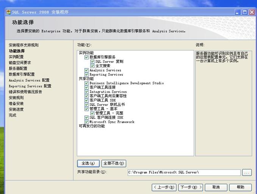
Task: Click the SQL Server setup title bar icon
Action: point(9,12)
